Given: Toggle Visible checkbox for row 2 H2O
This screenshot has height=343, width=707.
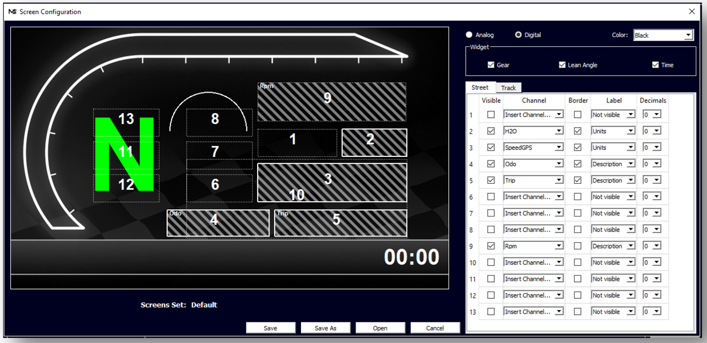Looking at the screenshot, I should 491,131.
